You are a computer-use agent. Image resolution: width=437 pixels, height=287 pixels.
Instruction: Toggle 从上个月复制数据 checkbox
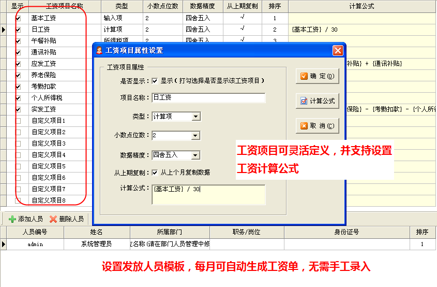(x=155, y=173)
